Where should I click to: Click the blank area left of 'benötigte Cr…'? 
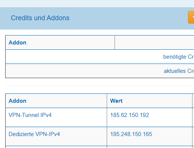(x=83, y=57)
